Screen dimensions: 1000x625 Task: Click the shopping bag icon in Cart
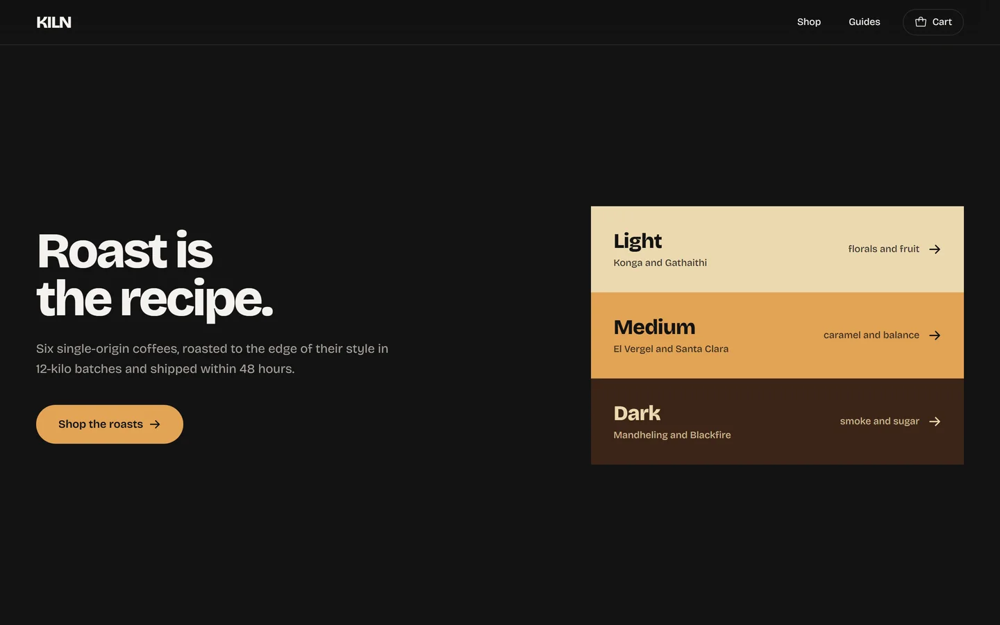(x=921, y=22)
